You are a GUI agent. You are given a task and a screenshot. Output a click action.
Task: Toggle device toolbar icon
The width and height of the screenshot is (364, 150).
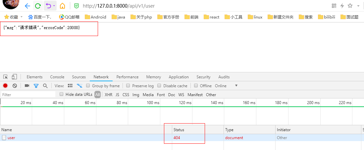[x=14, y=77]
